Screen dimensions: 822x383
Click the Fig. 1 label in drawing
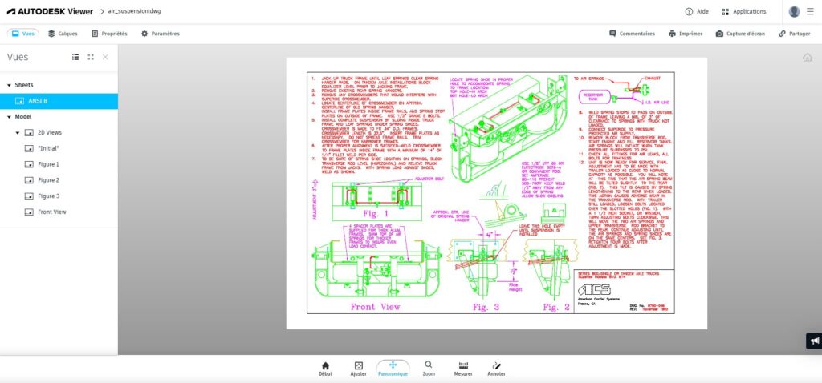point(376,214)
